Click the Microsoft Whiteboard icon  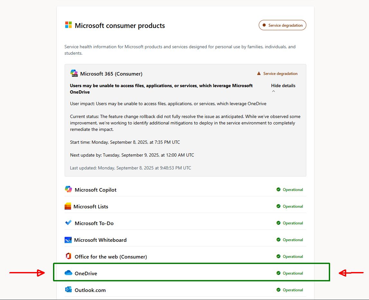pyautogui.click(x=68, y=240)
